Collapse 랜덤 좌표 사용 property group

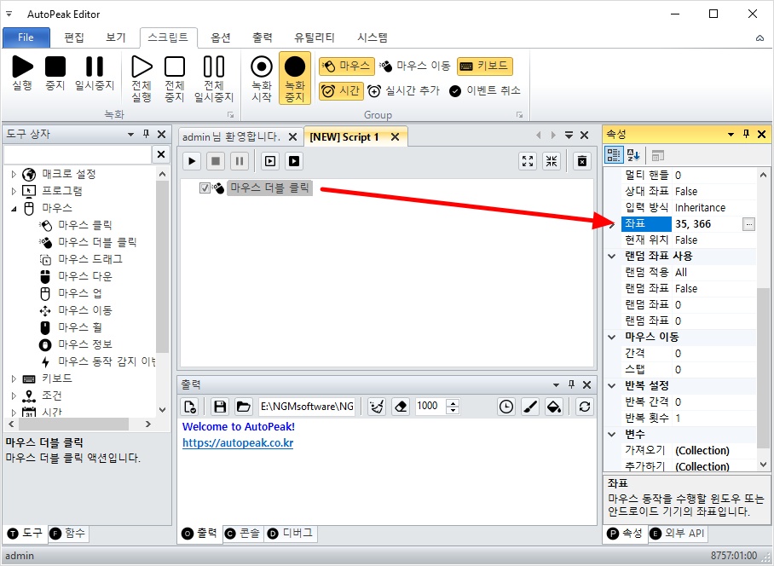(x=612, y=256)
